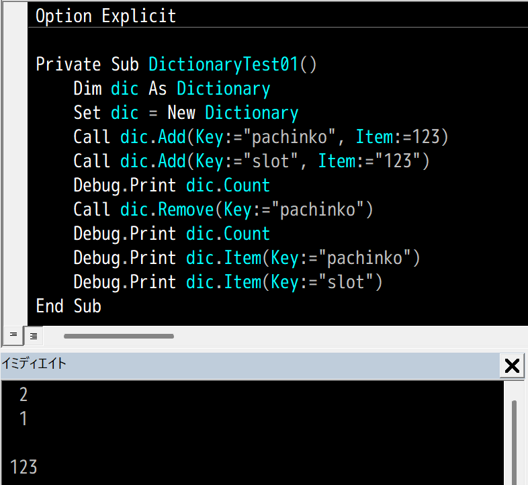528x485 pixels.
Task: Click output value 2 in Immediate window
Action: point(24,394)
